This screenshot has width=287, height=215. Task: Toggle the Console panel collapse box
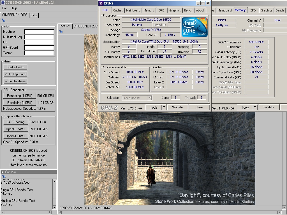coord(3,172)
